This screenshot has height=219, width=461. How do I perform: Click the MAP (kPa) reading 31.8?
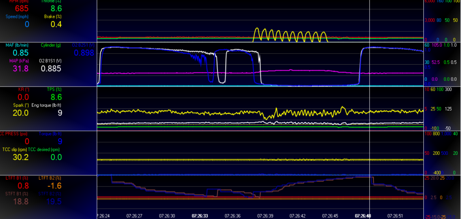click(20, 69)
